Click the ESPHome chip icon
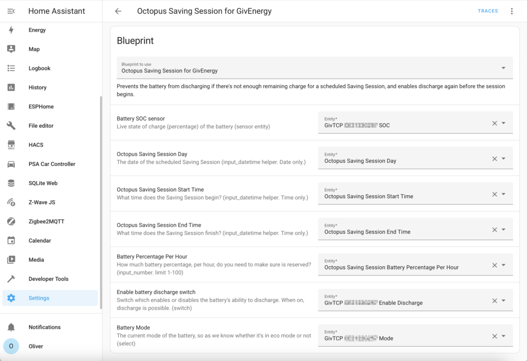This screenshot has height=361, width=527. 11,107
